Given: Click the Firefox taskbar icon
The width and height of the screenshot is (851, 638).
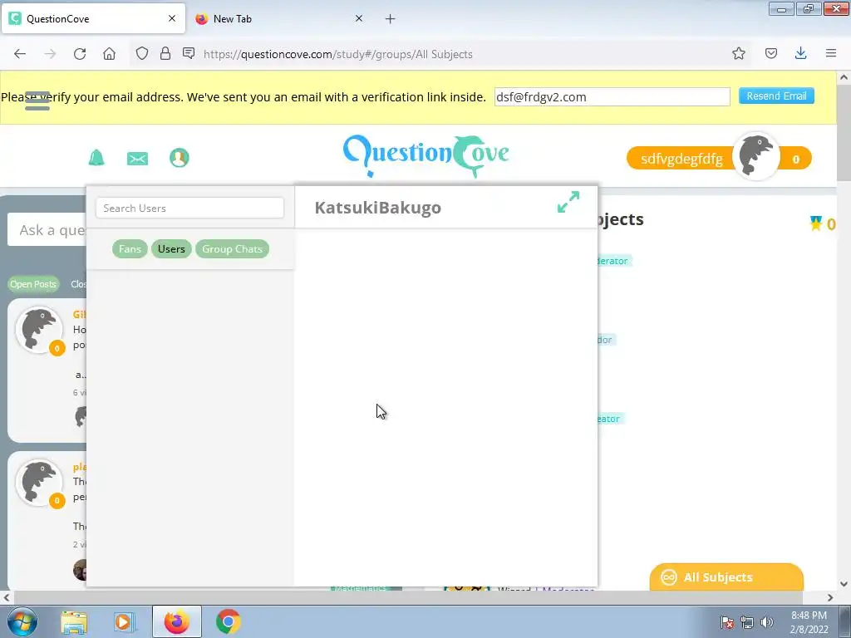Looking at the screenshot, I should pos(177,621).
